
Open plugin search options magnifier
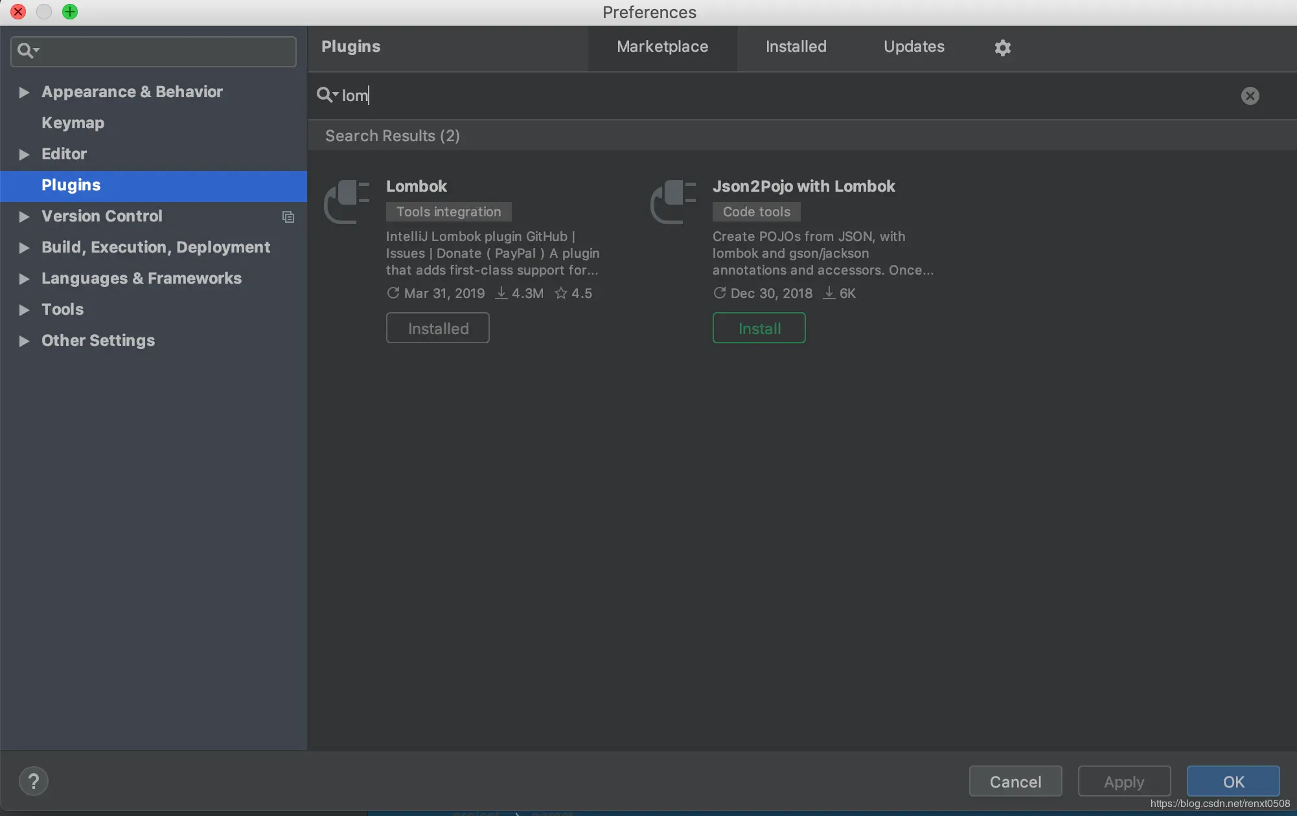[327, 95]
